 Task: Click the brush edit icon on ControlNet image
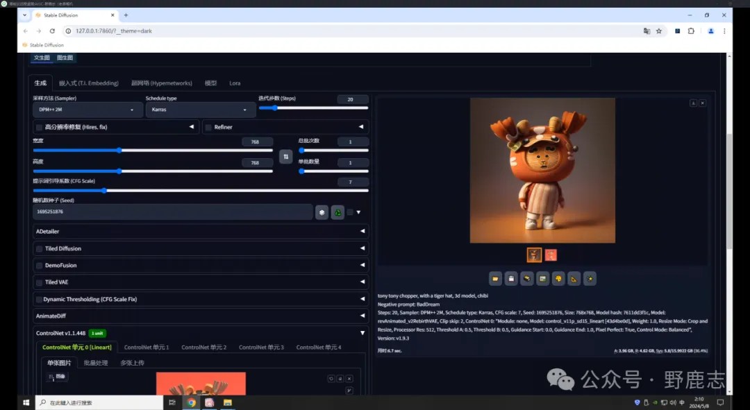(349, 391)
